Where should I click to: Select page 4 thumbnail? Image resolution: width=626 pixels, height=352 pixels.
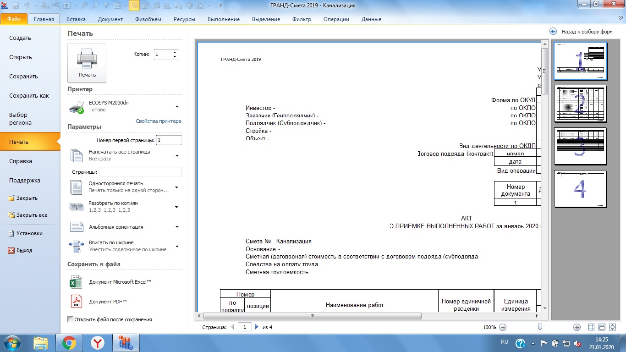point(580,189)
